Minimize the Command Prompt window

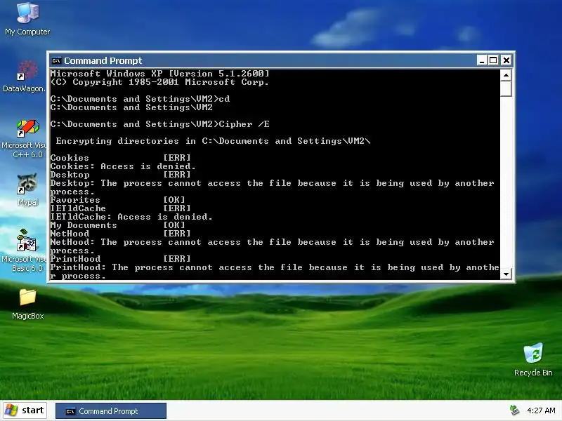[482, 60]
